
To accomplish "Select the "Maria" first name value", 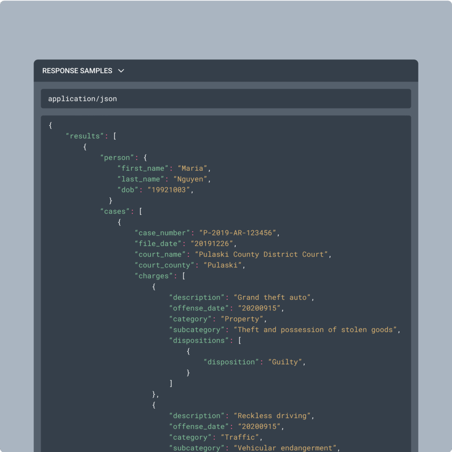I will click(x=192, y=168).
